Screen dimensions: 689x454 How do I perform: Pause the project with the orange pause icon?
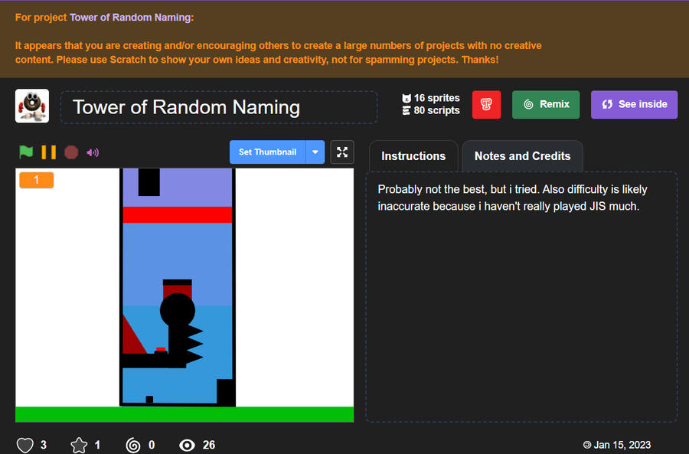48,152
